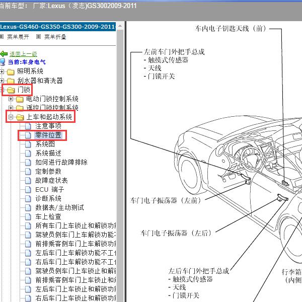This screenshot has width=302, height=302.
Task: Open the ECU 端子 document
Action: (50, 190)
